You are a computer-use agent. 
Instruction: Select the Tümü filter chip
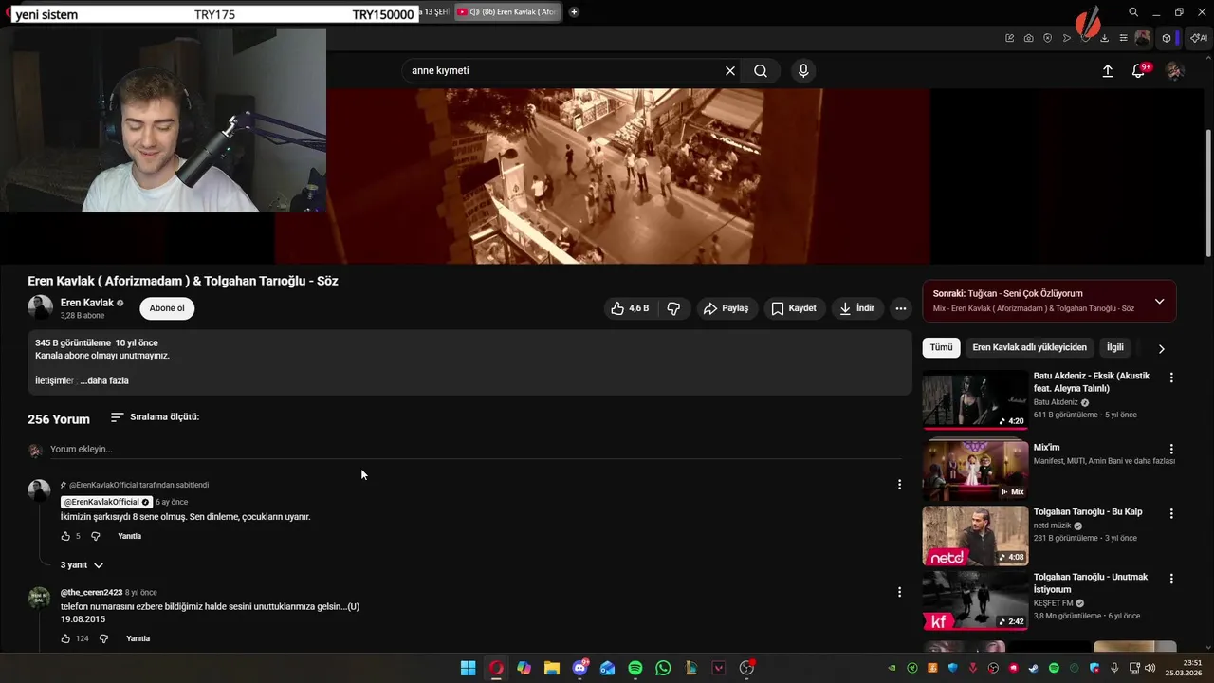(941, 348)
